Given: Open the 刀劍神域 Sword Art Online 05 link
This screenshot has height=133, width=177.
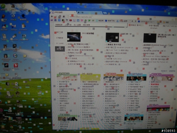Looking at the screenshot, I should tap(80, 56).
